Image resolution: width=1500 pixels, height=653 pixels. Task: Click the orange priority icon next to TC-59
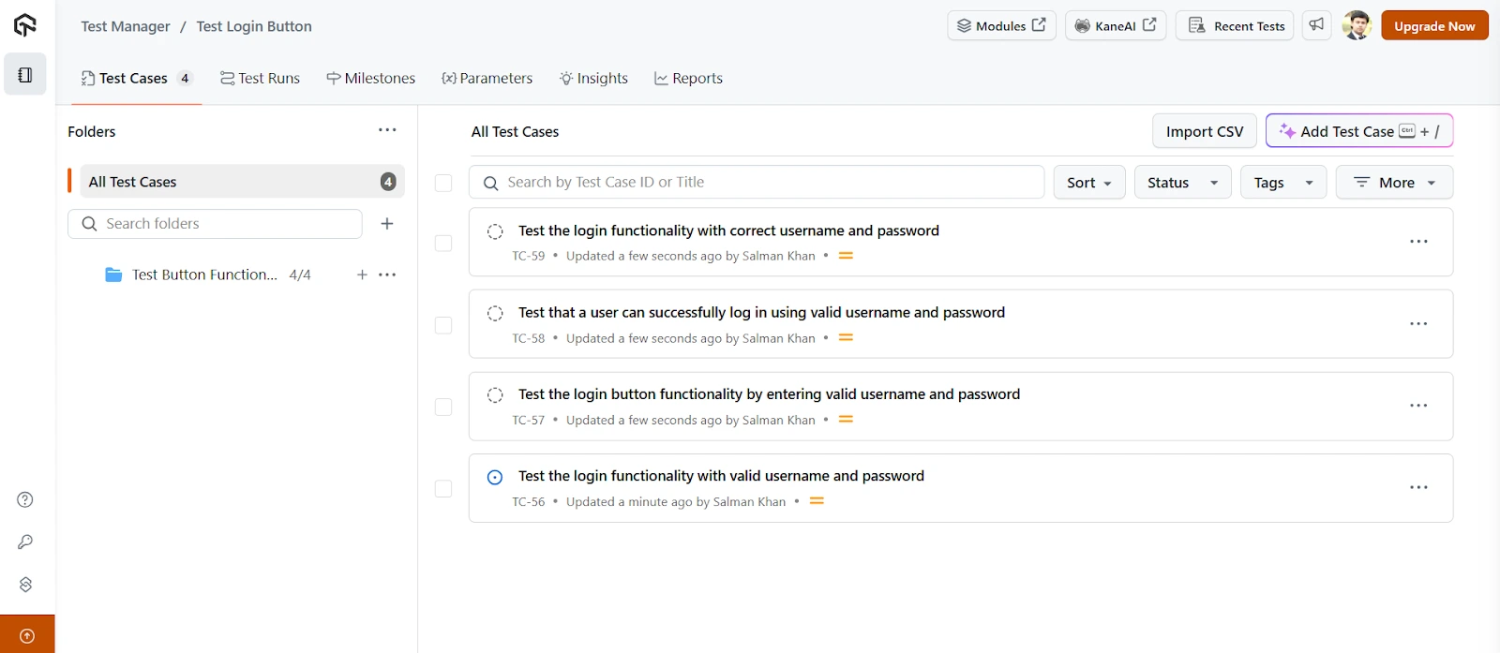coord(846,254)
